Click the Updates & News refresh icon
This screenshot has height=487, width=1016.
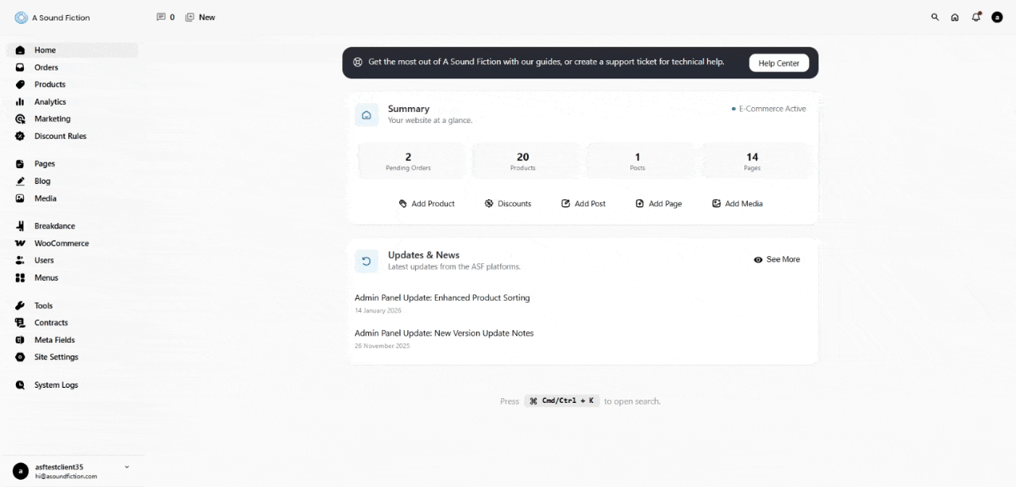click(367, 261)
